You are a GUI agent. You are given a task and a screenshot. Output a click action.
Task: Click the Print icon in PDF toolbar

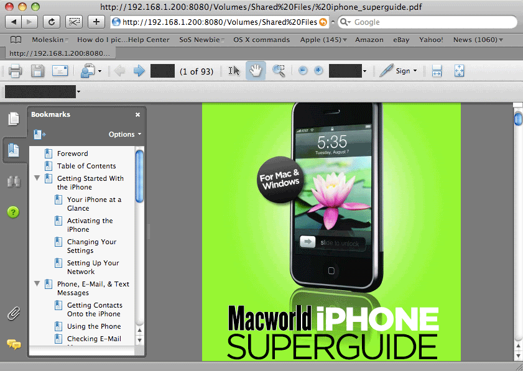point(15,71)
